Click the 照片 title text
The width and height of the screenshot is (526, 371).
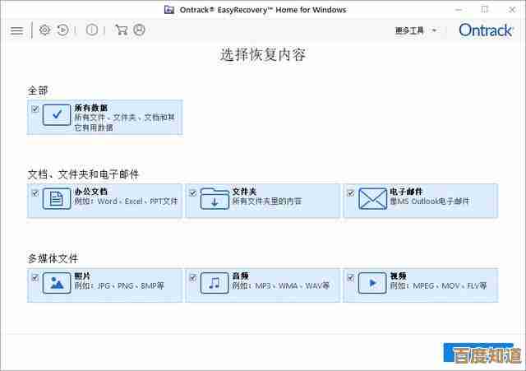click(82, 276)
